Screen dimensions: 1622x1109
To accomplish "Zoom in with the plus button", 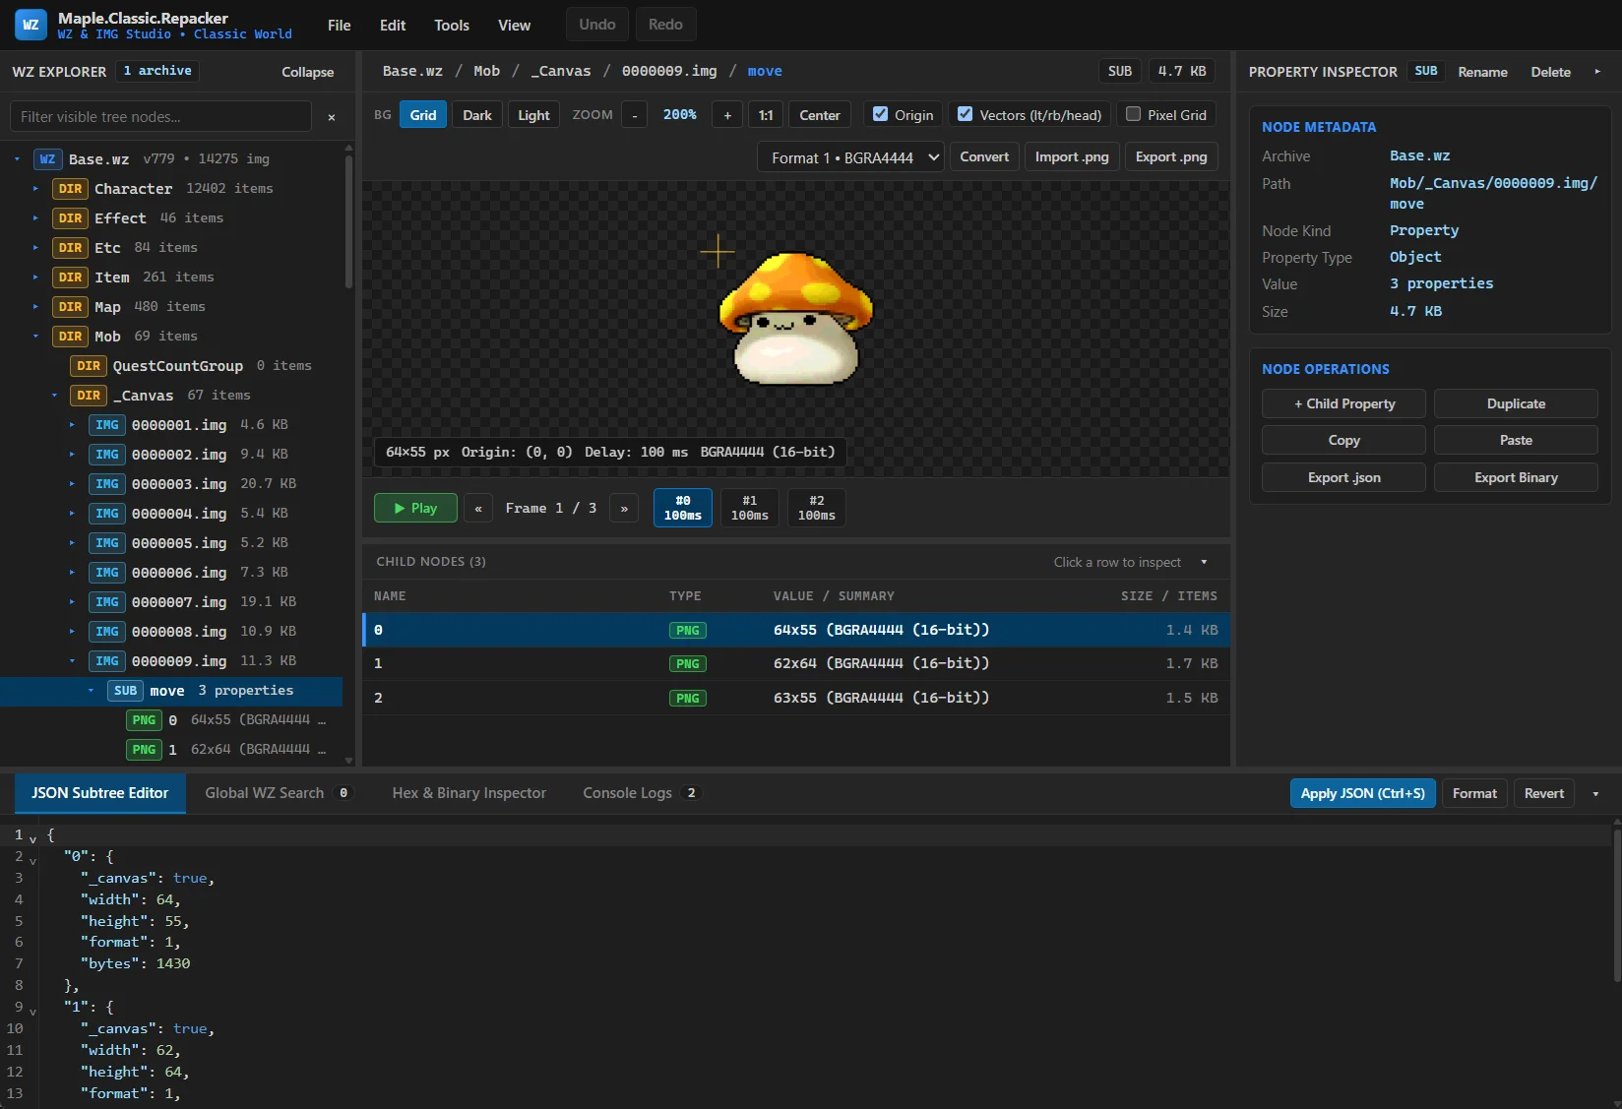I will coord(727,115).
